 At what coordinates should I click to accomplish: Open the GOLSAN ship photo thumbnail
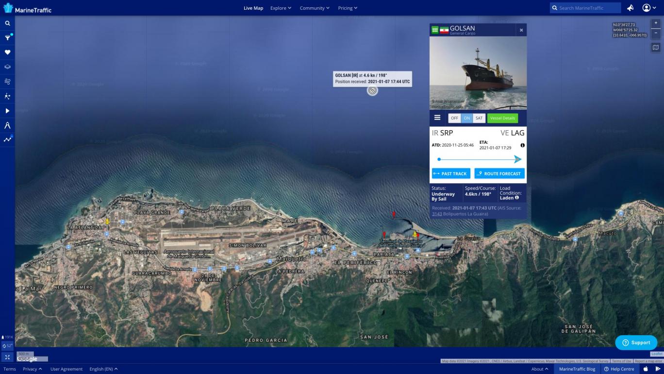(x=478, y=73)
